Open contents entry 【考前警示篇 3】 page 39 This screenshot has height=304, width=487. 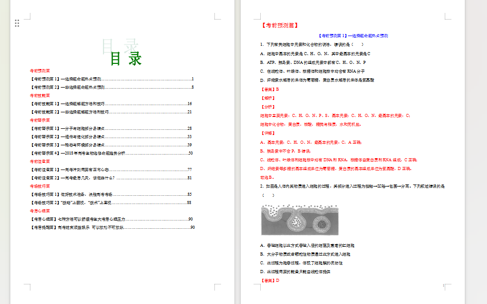[x=111, y=145]
